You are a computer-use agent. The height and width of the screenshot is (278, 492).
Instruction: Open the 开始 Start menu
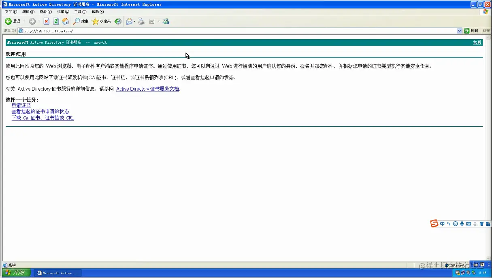tap(15, 273)
